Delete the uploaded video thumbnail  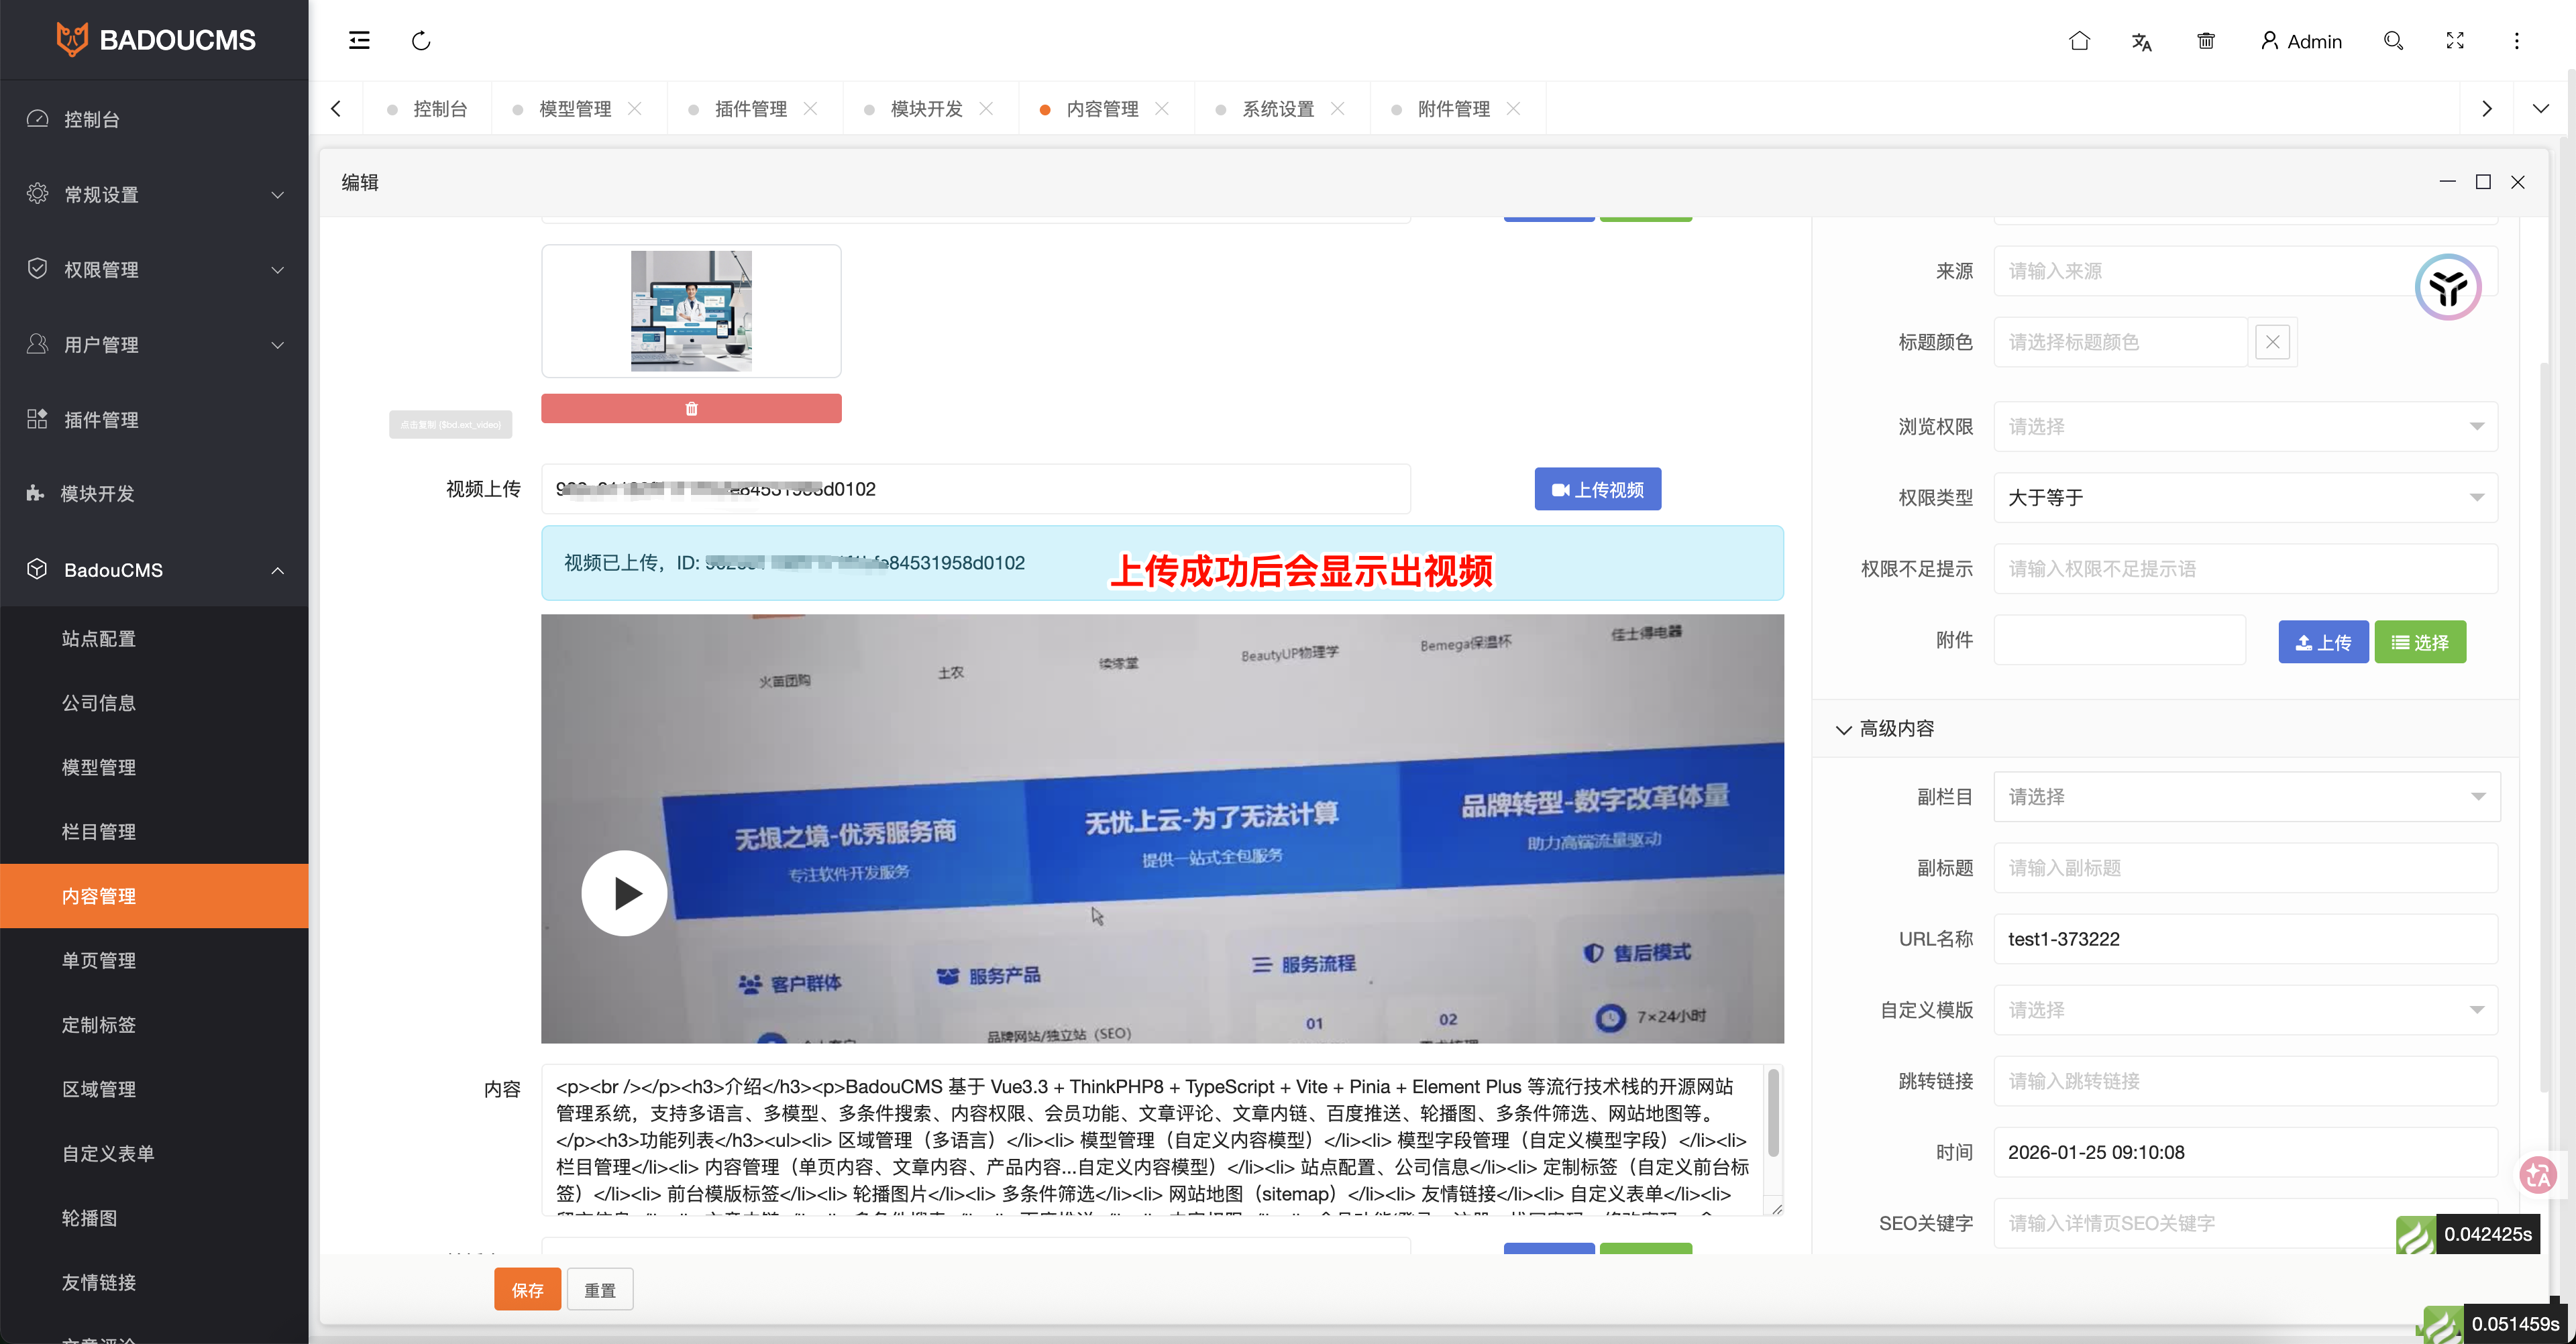click(x=690, y=408)
